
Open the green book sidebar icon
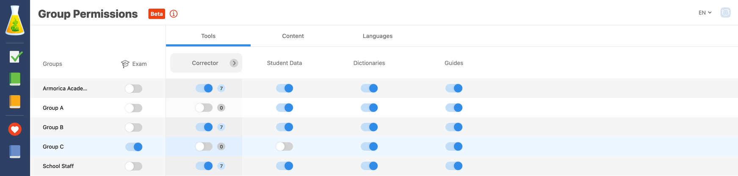15,79
